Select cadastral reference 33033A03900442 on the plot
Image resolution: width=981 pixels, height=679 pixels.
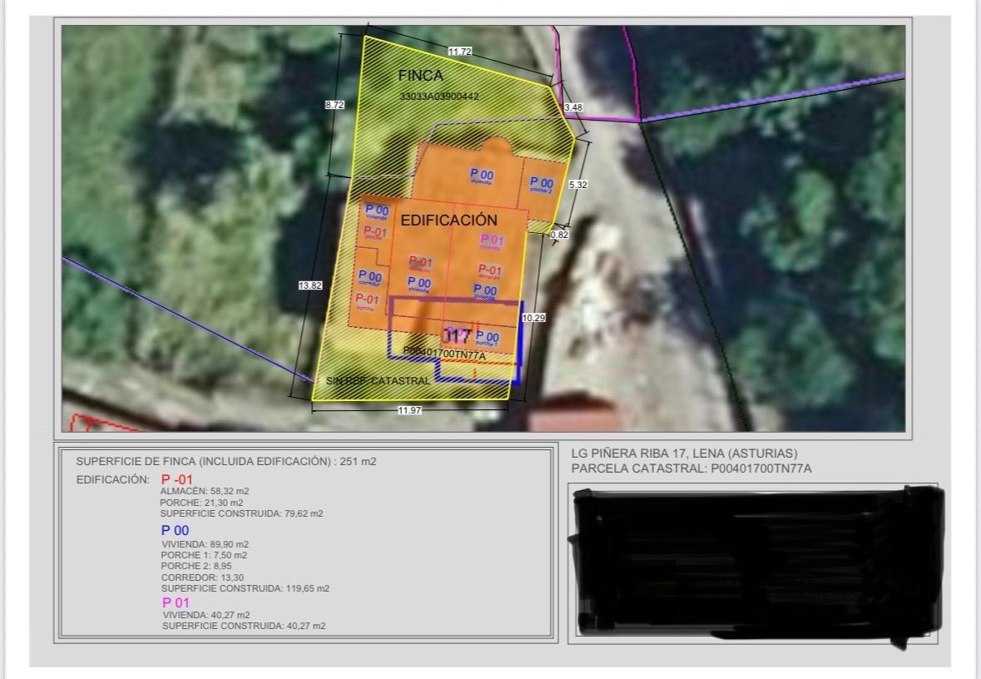(439, 97)
